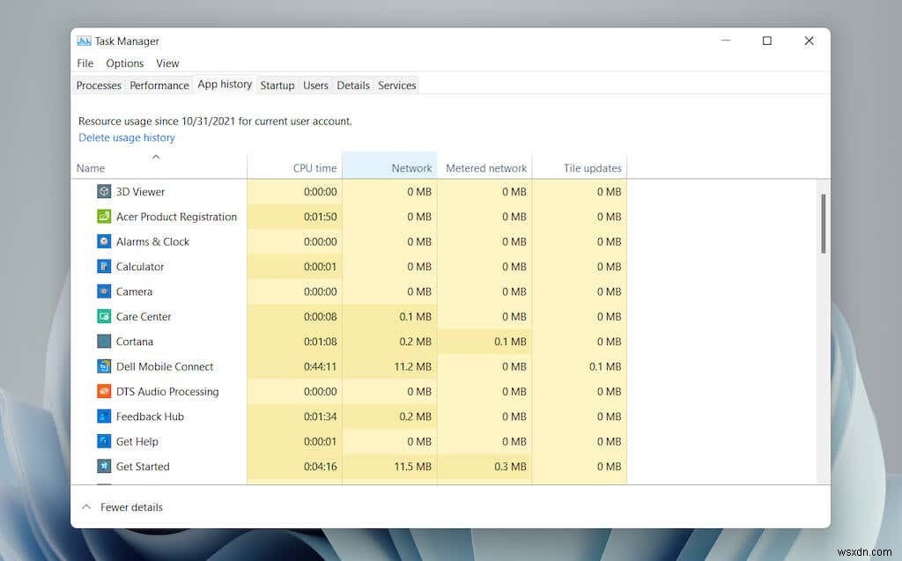The image size is (902, 561).
Task: Click the Care Center entry
Action: pyautogui.click(x=144, y=316)
